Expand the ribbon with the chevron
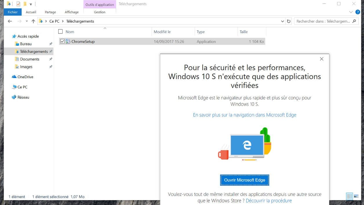 351,12
